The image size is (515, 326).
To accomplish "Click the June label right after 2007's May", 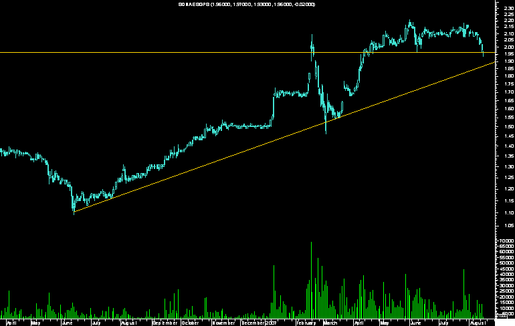I will [x=415, y=323].
